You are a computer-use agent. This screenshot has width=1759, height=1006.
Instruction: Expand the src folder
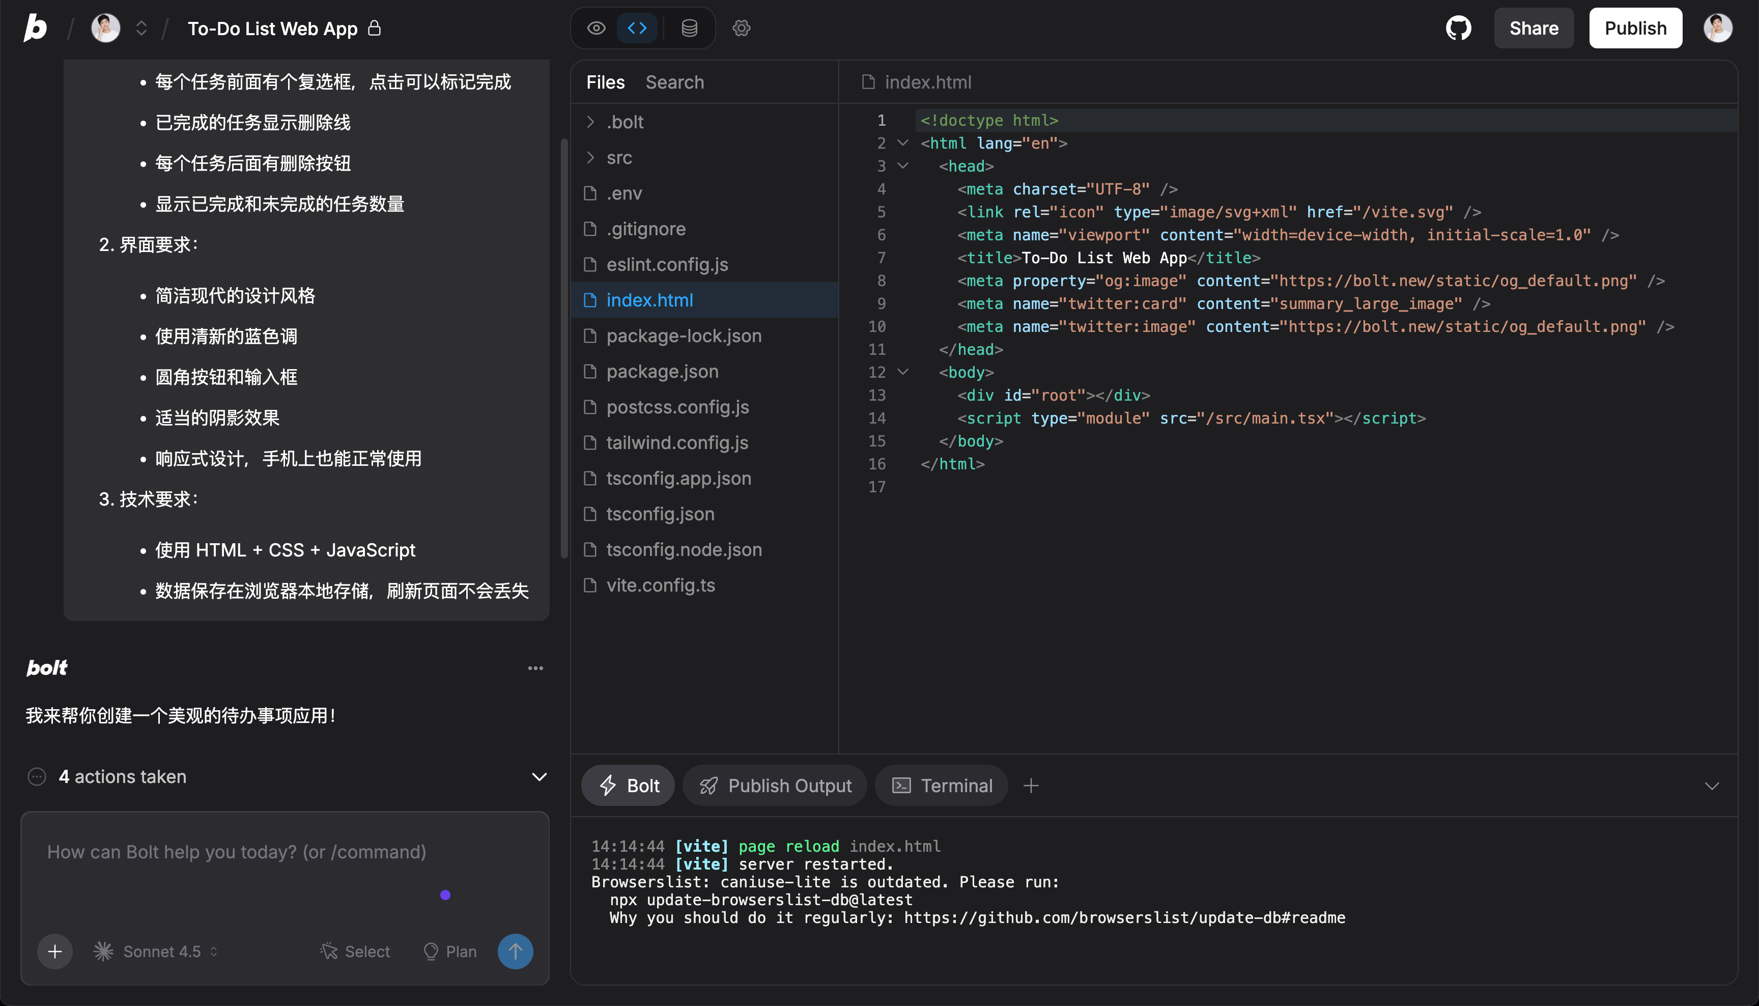(619, 157)
